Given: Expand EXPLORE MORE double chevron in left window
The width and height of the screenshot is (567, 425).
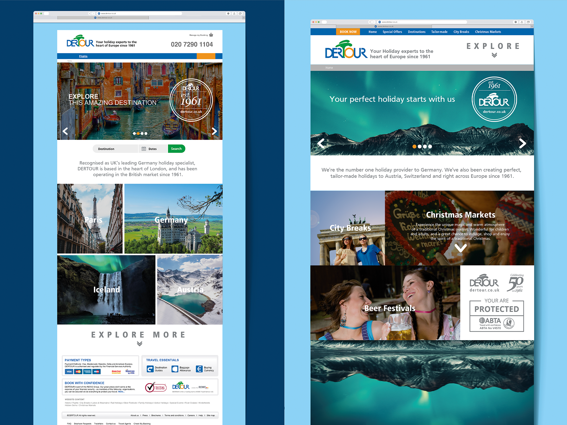Looking at the screenshot, I should 140,344.
